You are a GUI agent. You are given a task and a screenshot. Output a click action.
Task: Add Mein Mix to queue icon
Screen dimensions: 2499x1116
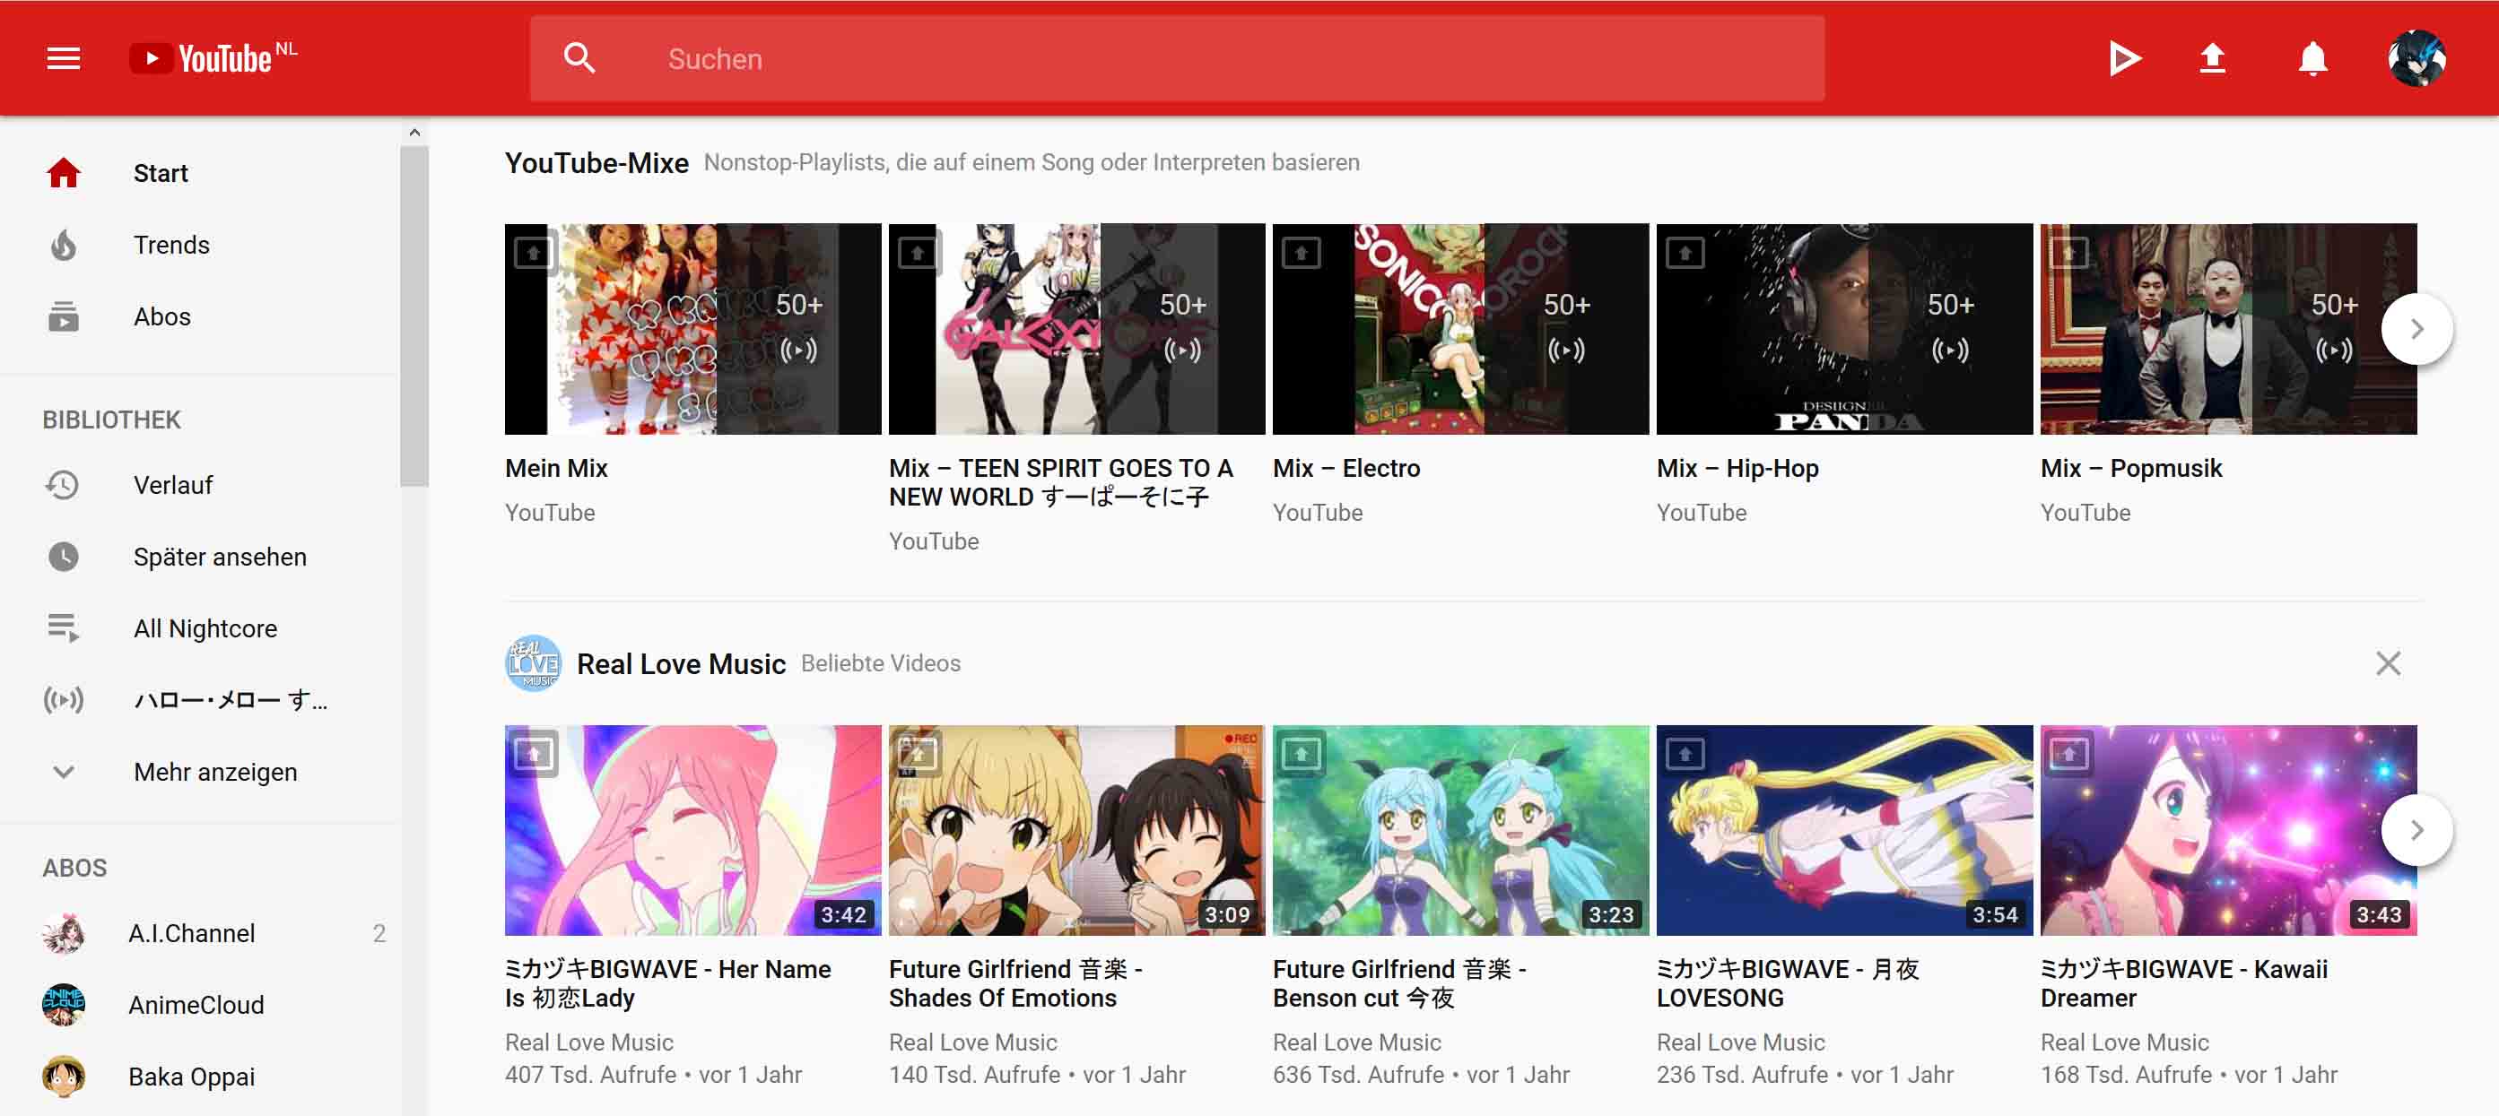coord(533,253)
